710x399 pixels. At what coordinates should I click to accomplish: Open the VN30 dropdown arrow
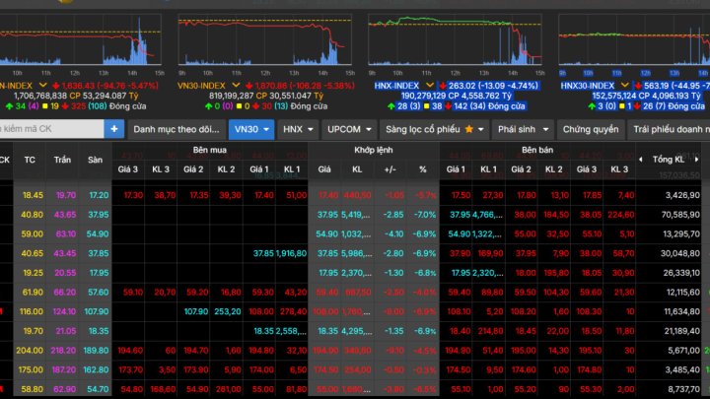pyautogui.click(x=266, y=129)
